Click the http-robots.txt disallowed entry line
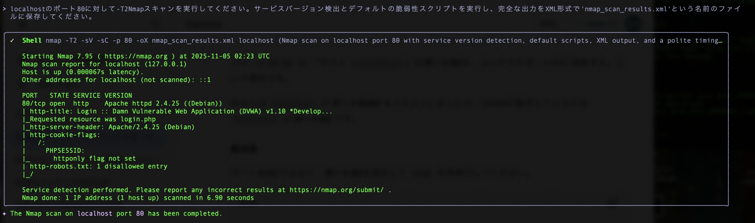 click(98, 167)
